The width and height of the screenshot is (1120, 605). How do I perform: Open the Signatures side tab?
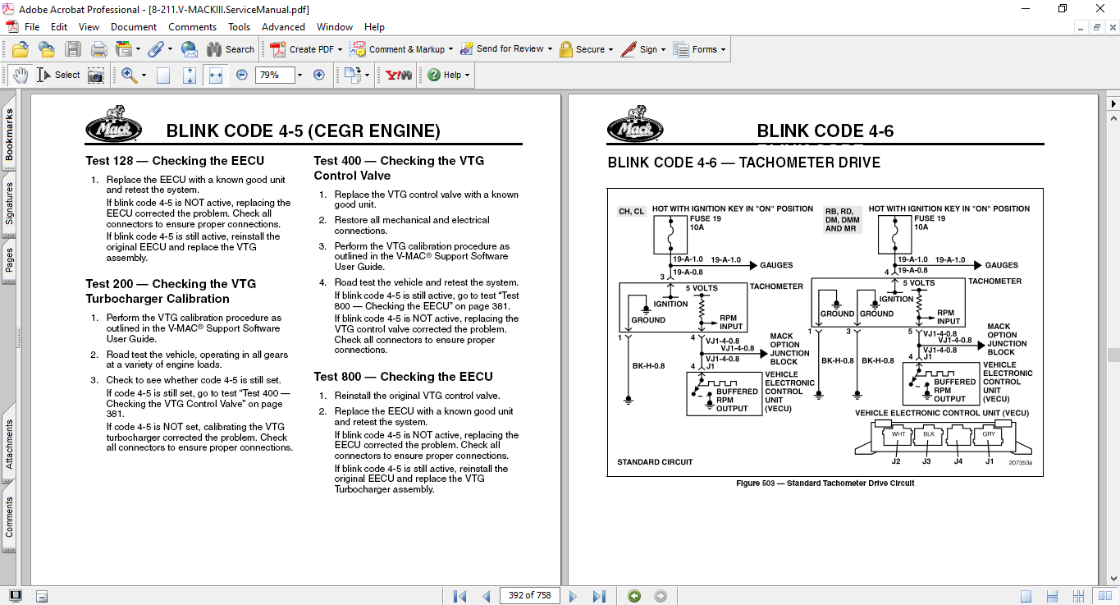coord(9,204)
